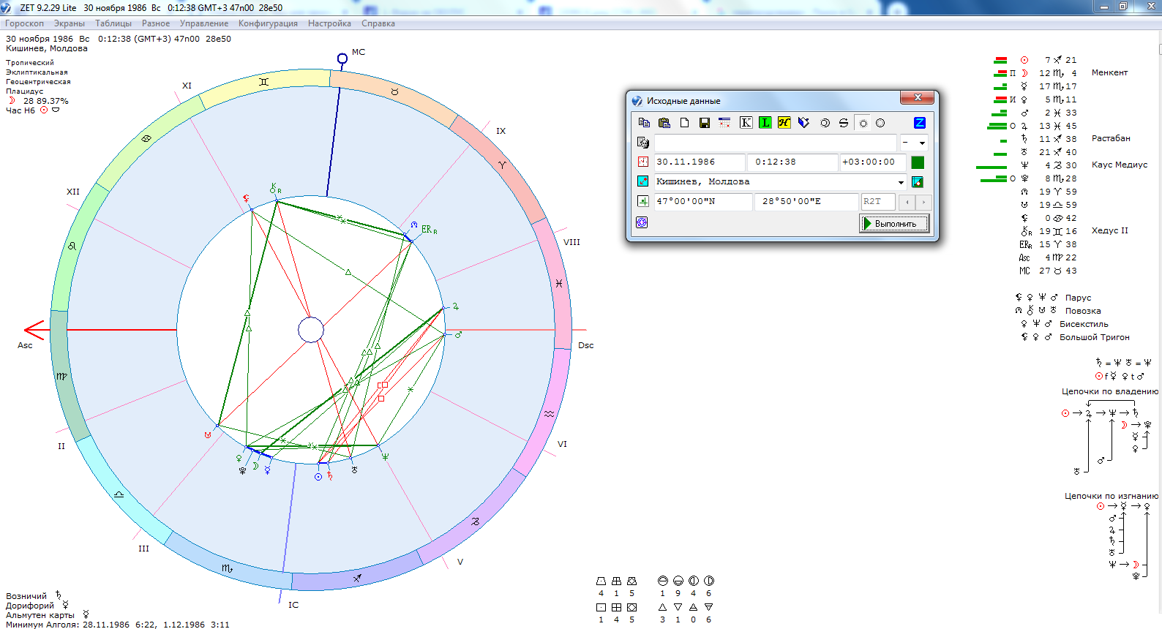The height and width of the screenshot is (629, 1162).
Task: Open the Конфигурация menu
Action: coord(268,23)
